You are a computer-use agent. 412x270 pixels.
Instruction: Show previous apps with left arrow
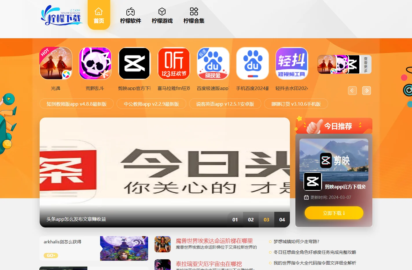click(352, 91)
